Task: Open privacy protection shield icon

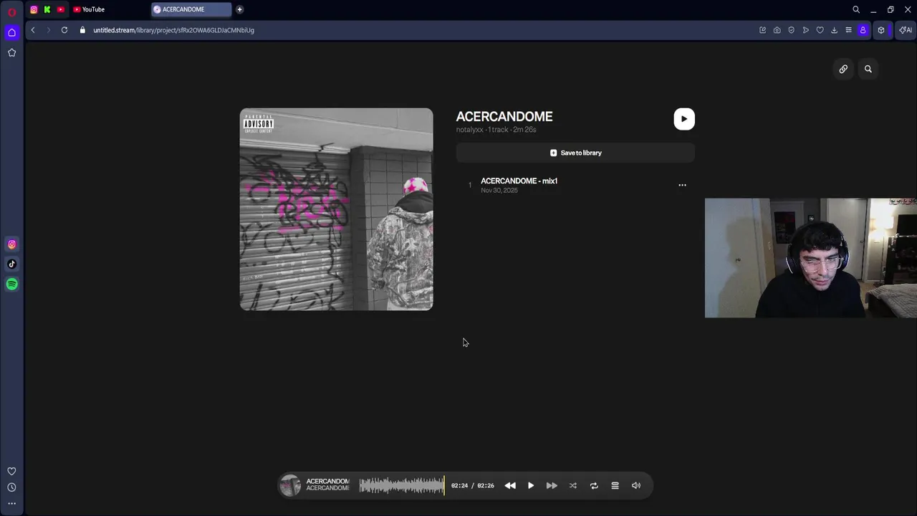Action: pos(791,30)
